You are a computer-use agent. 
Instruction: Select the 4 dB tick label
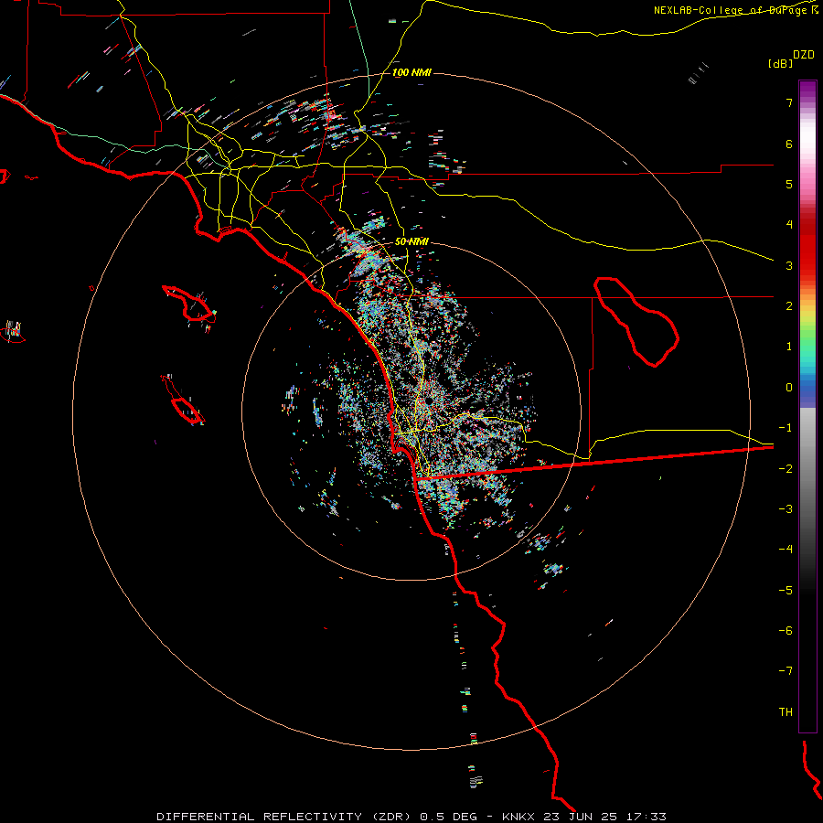click(789, 225)
